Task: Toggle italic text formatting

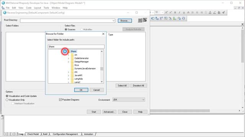Action: (x=180, y=13)
